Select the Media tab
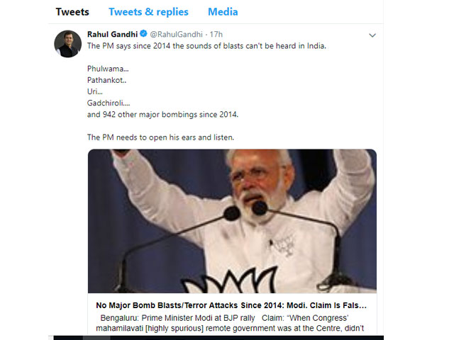The width and height of the screenshot is (454, 340). coord(223,12)
